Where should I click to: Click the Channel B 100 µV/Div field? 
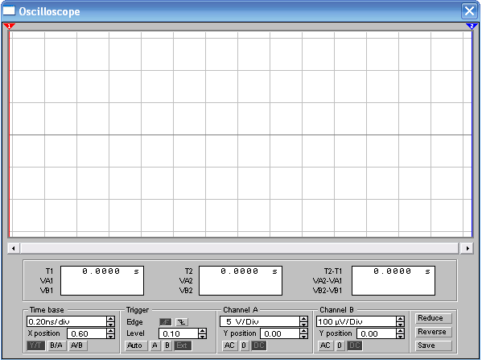pyautogui.click(x=356, y=322)
